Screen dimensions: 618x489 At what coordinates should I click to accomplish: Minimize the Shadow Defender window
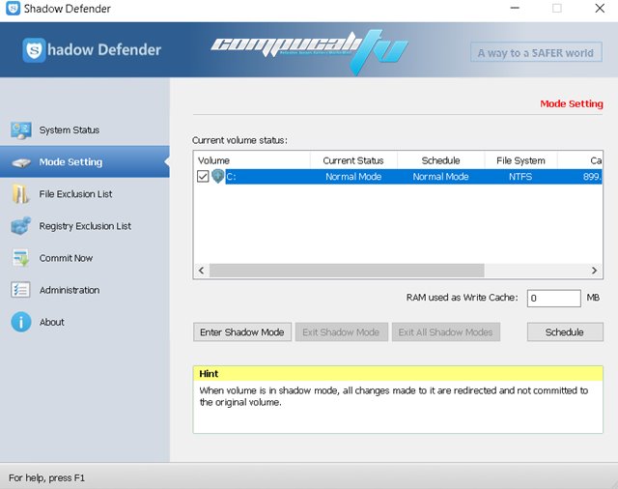[x=515, y=9]
